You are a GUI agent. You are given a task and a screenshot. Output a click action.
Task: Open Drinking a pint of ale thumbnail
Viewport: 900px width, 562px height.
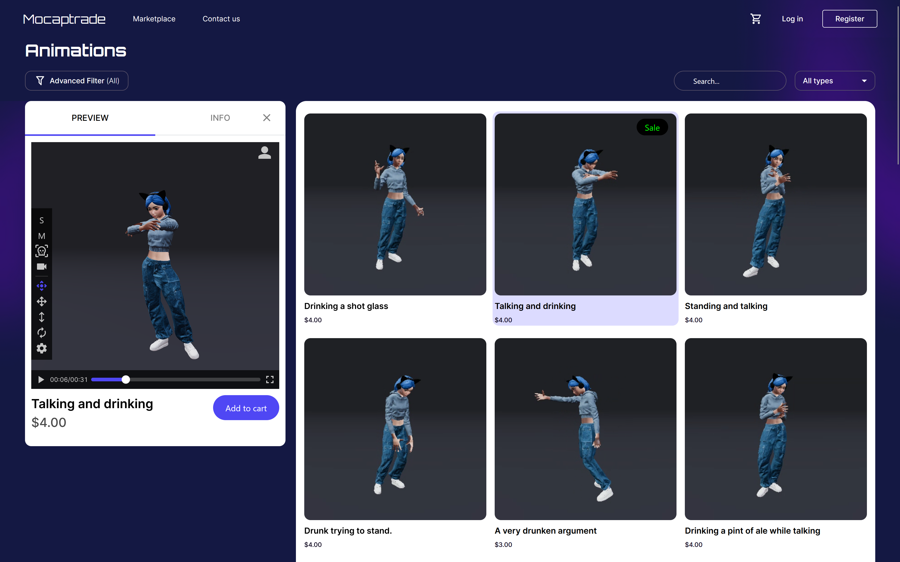(775, 429)
